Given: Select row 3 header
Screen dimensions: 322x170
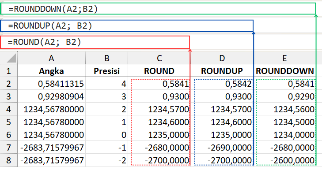Looking at the screenshot, I should pyautogui.click(x=9, y=96).
